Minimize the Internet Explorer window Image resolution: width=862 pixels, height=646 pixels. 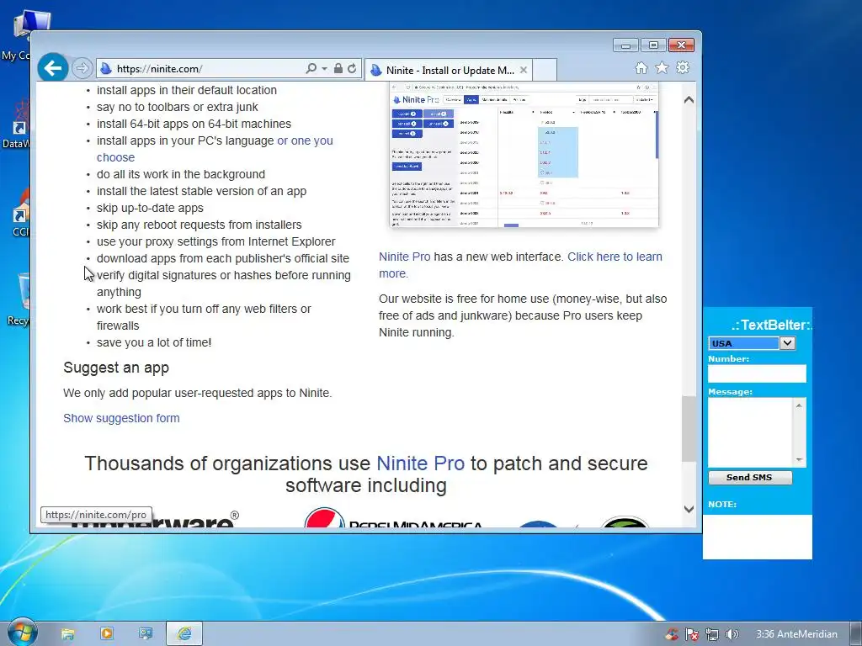625,45
